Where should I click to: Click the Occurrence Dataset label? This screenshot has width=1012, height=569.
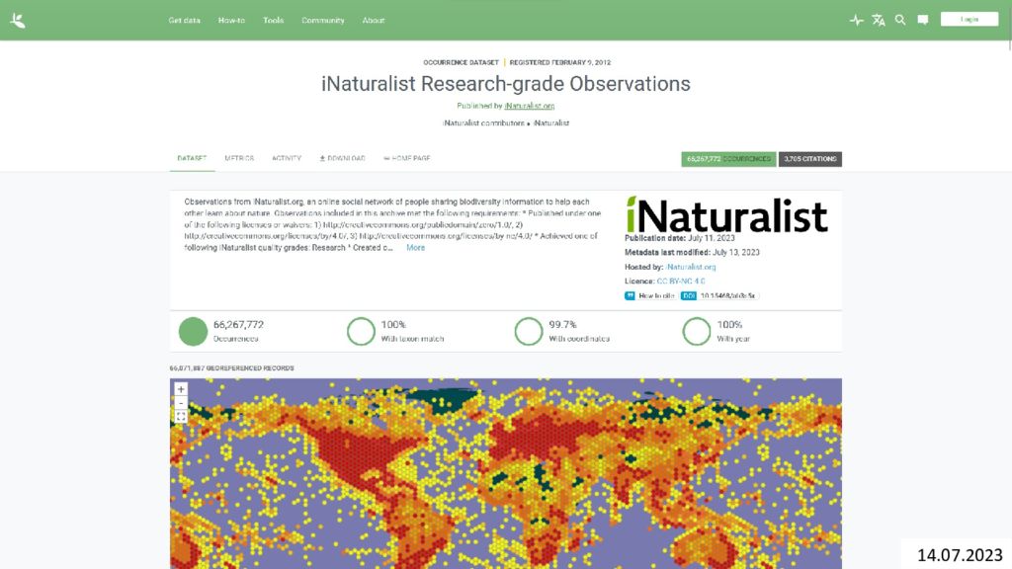(x=461, y=62)
